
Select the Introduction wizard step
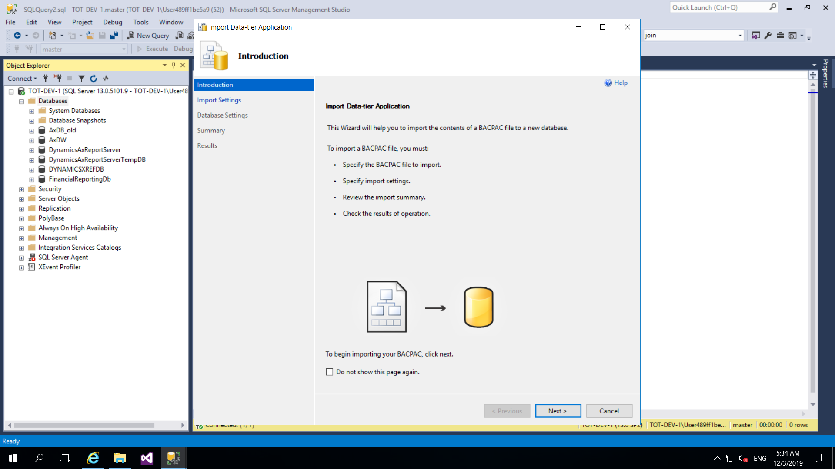(254, 85)
